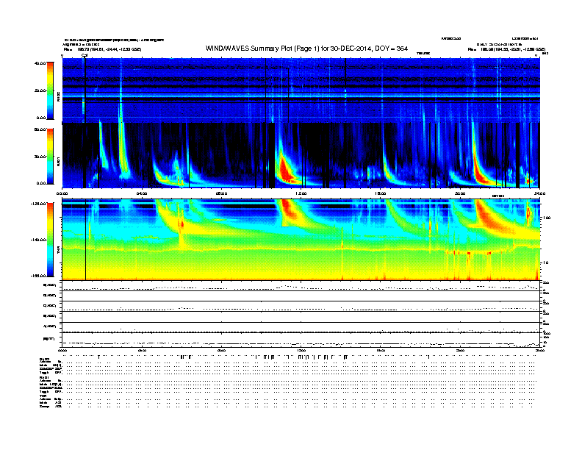This screenshot has width=582, height=450.
Task: Click the -140.00 label on TNR color scale
Action: pyautogui.click(x=39, y=240)
